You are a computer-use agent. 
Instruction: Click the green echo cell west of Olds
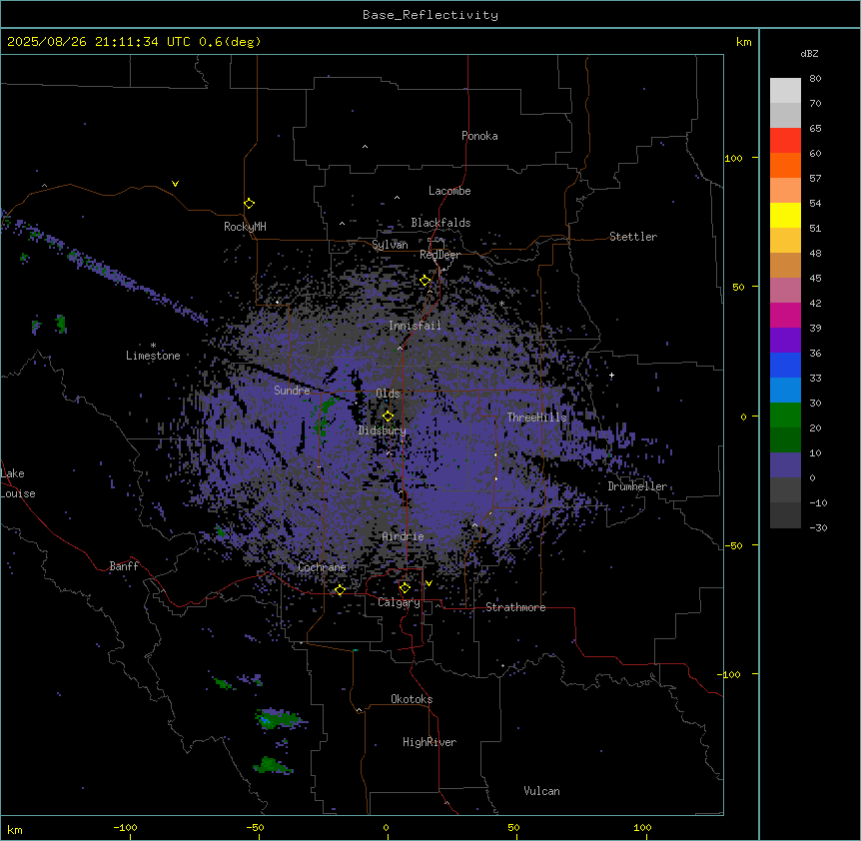pyautogui.click(x=324, y=417)
